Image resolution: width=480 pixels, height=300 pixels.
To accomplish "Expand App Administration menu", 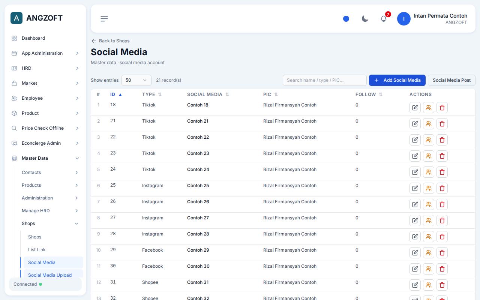I will [x=45, y=53].
